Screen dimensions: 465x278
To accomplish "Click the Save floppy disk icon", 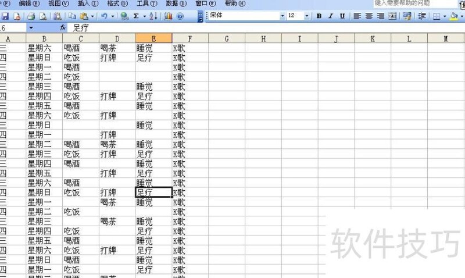I will [x=5, y=16].
